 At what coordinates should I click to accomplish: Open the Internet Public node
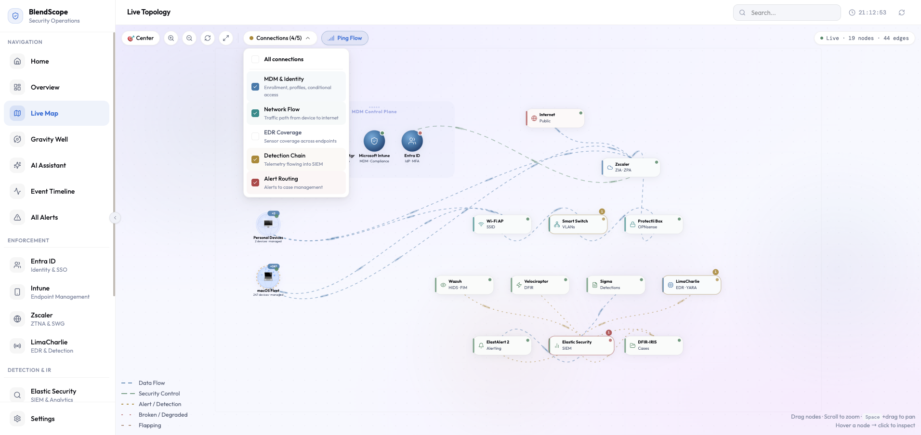[555, 118]
